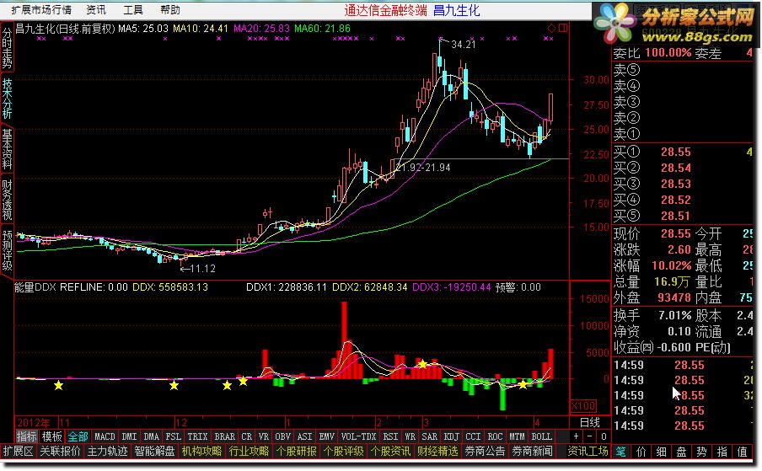The width and height of the screenshot is (762, 471).
Task: Apply the TRIX indicator
Action: [x=197, y=436]
